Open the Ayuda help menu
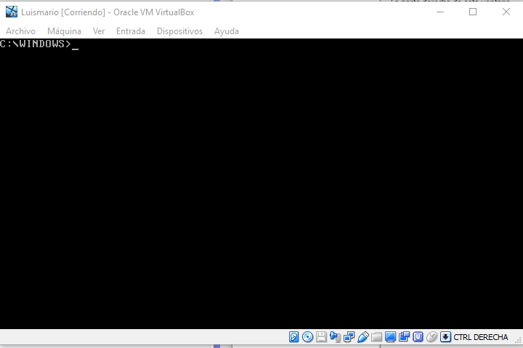The height and width of the screenshot is (348, 523). click(x=227, y=31)
